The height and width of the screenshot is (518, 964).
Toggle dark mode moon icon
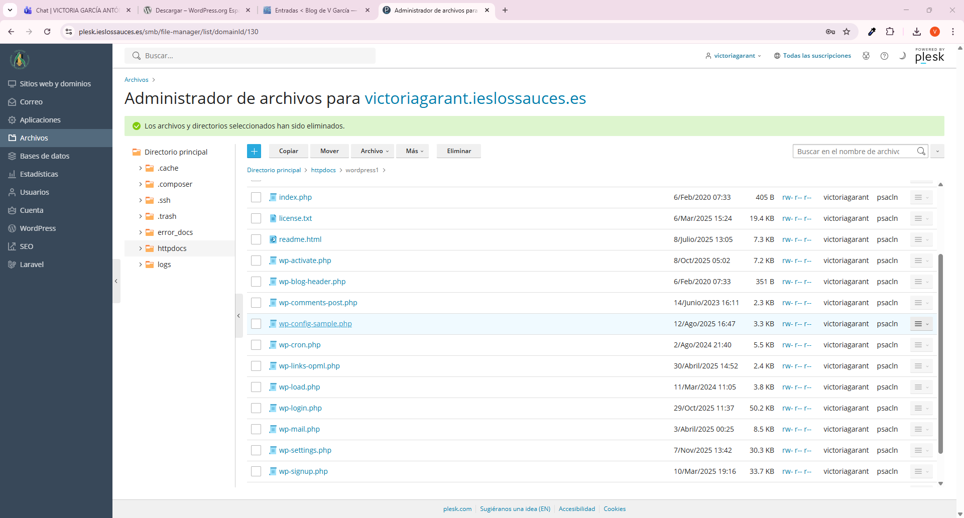(x=902, y=56)
